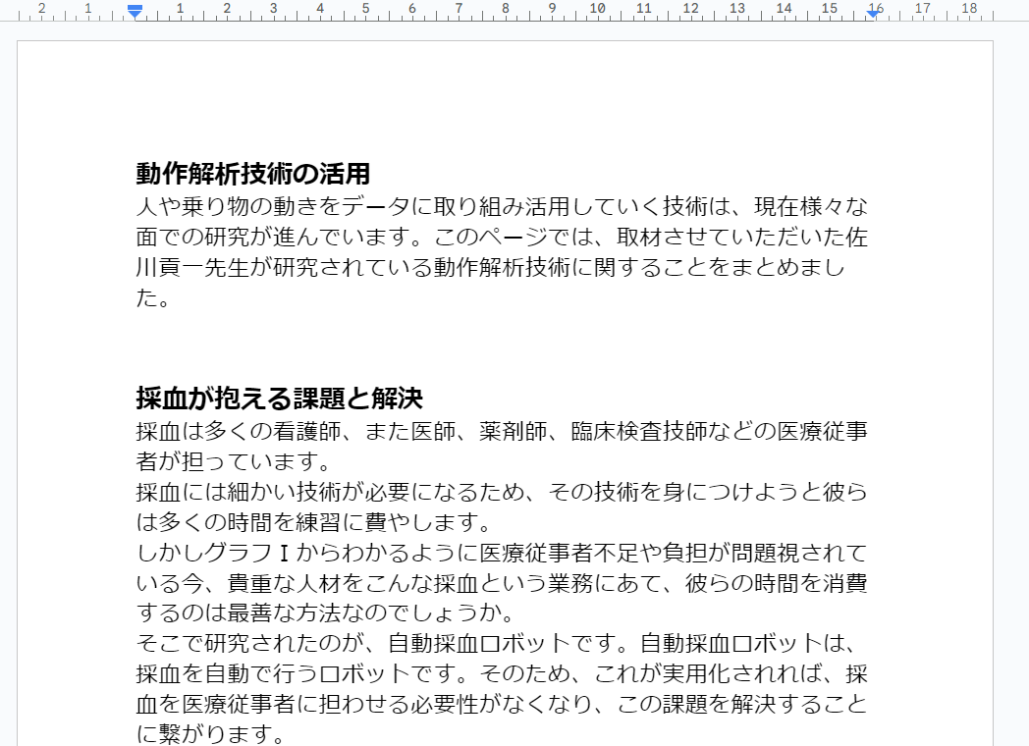Click the ruler at the 18 mark
This screenshot has width=1029, height=746.
pyautogui.click(x=968, y=9)
